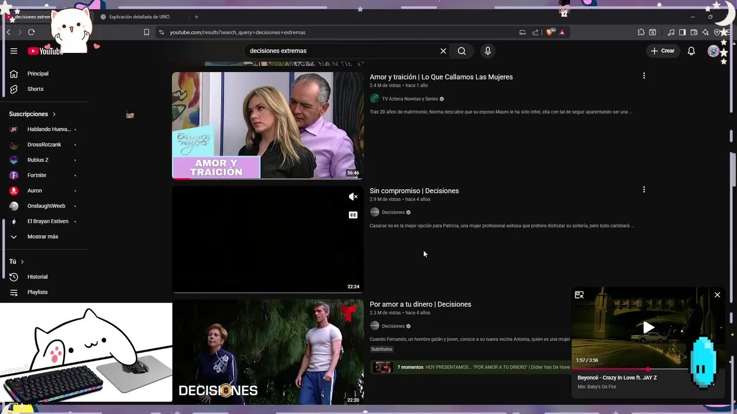Click the Brave Shields lion icon
737x414 pixels.
click(550, 32)
